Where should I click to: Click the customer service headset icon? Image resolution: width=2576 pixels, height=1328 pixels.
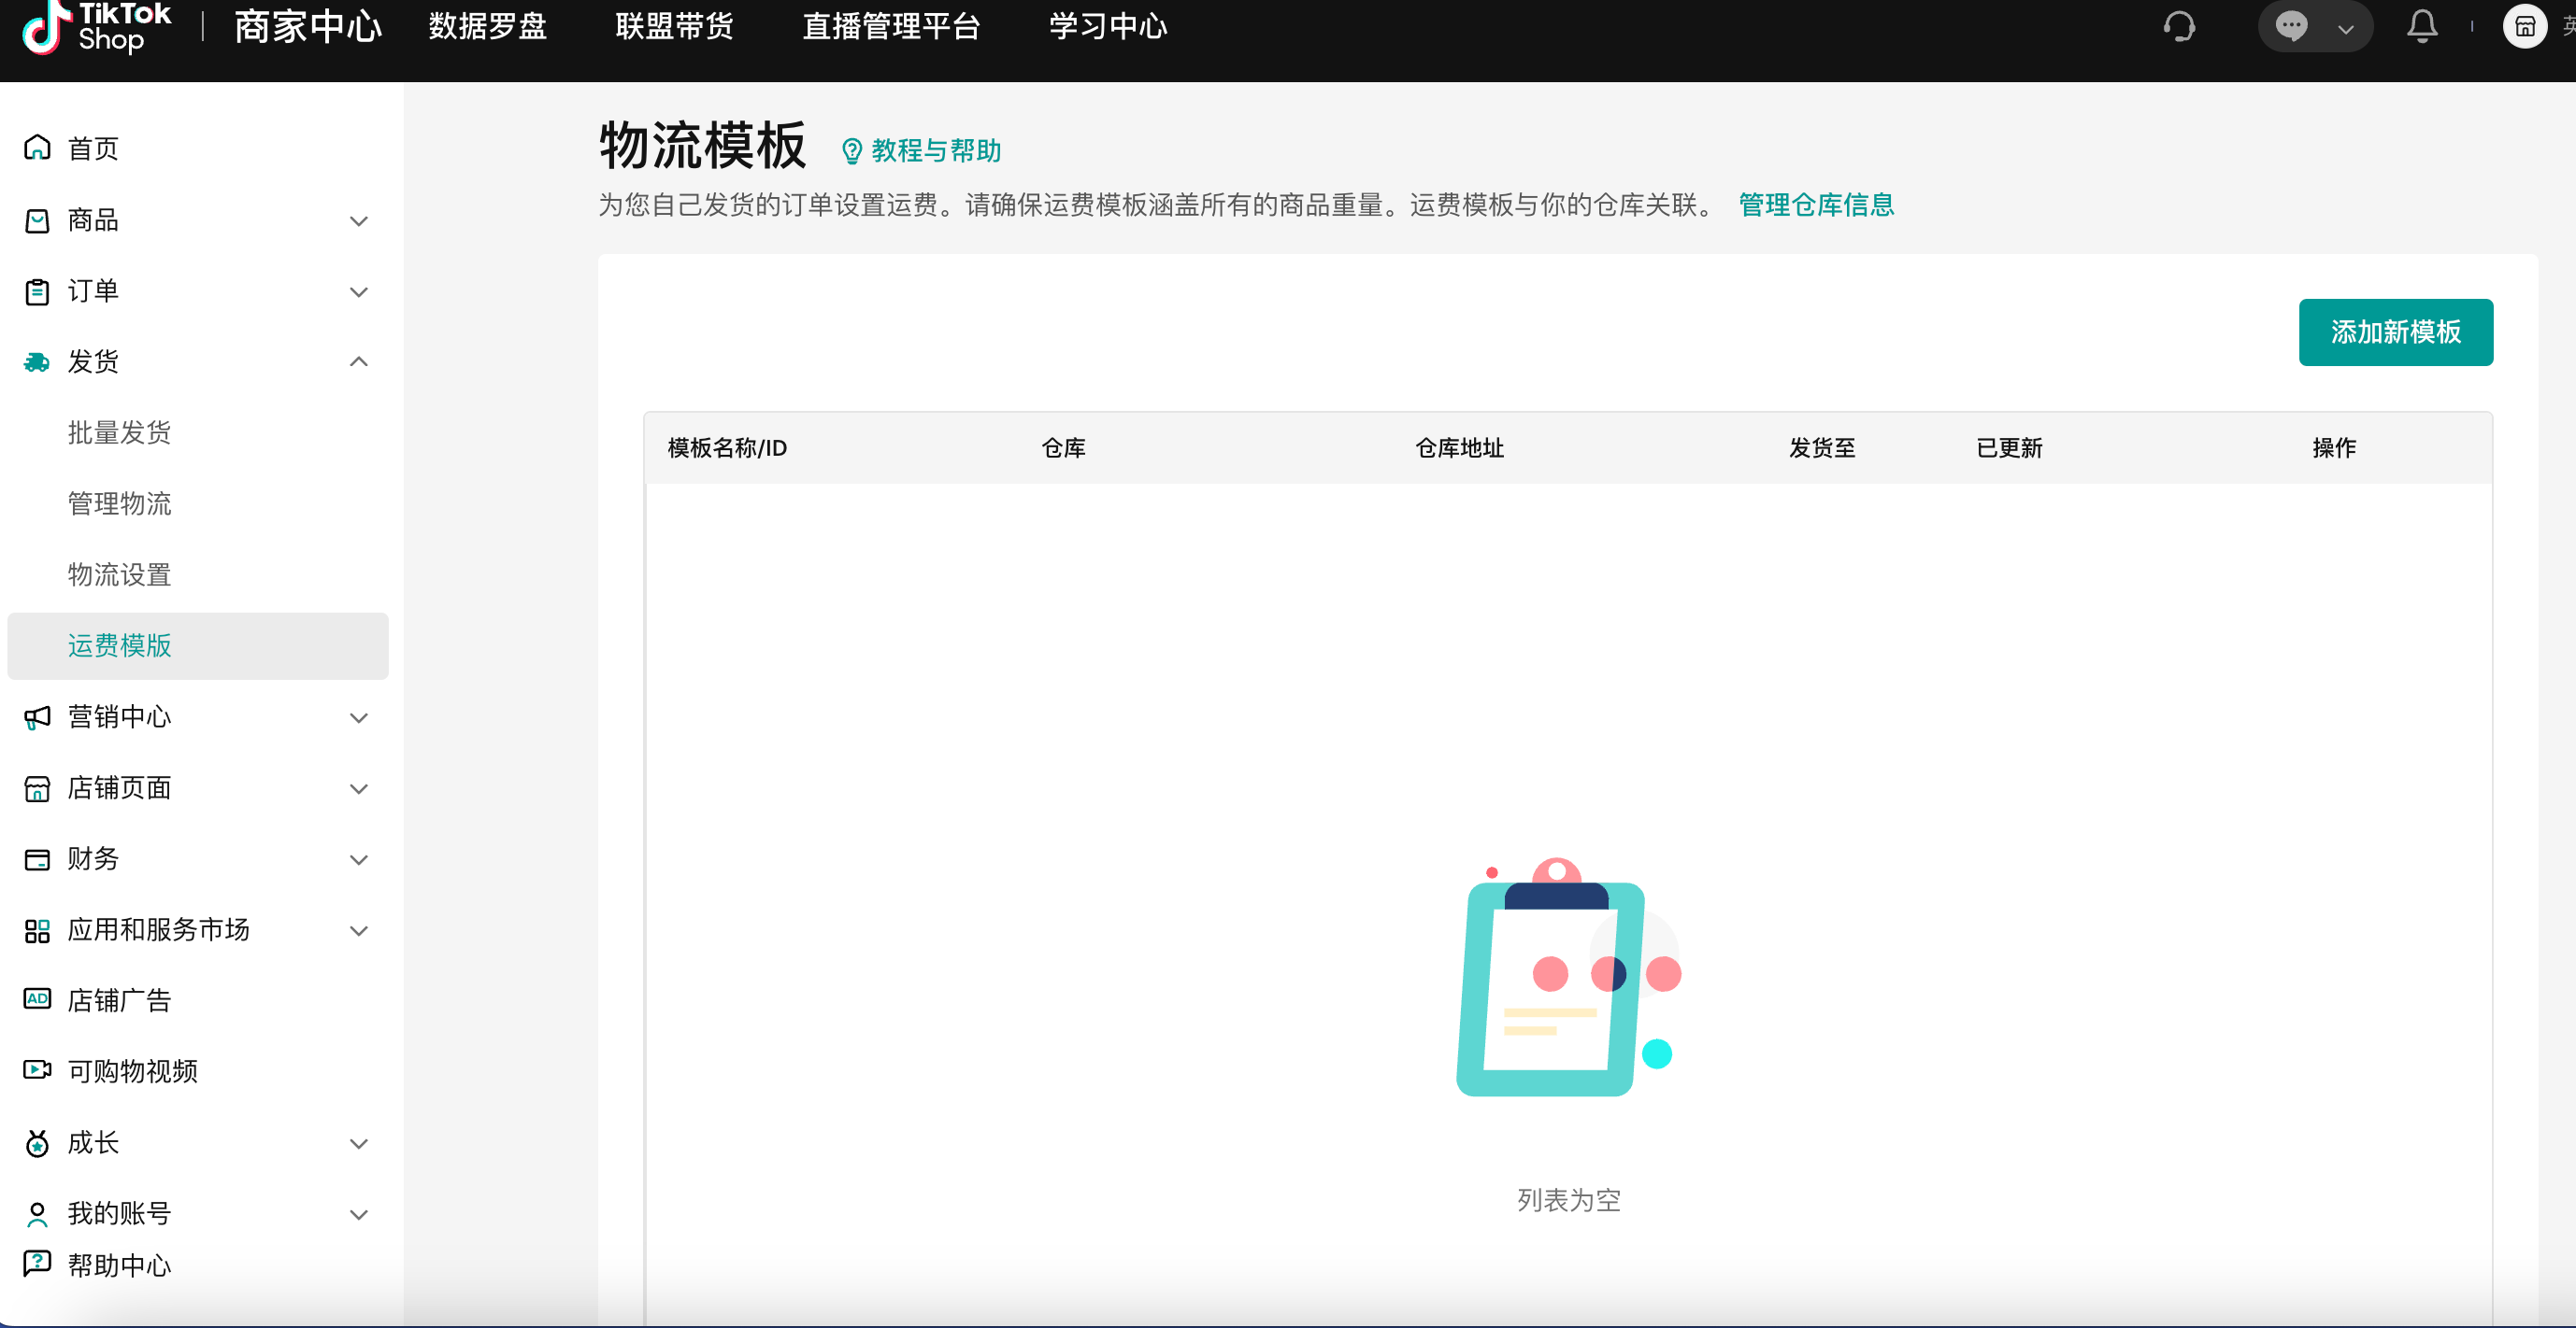(2179, 26)
